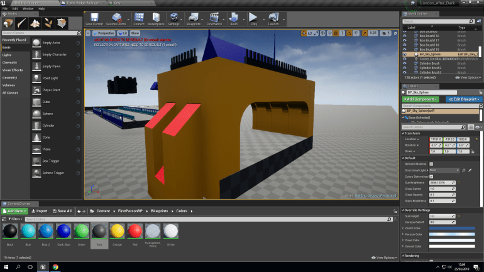The width and height of the screenshot is (484, 272).
Task: Select the Point Light placement icon
Action: coord(36,79)
